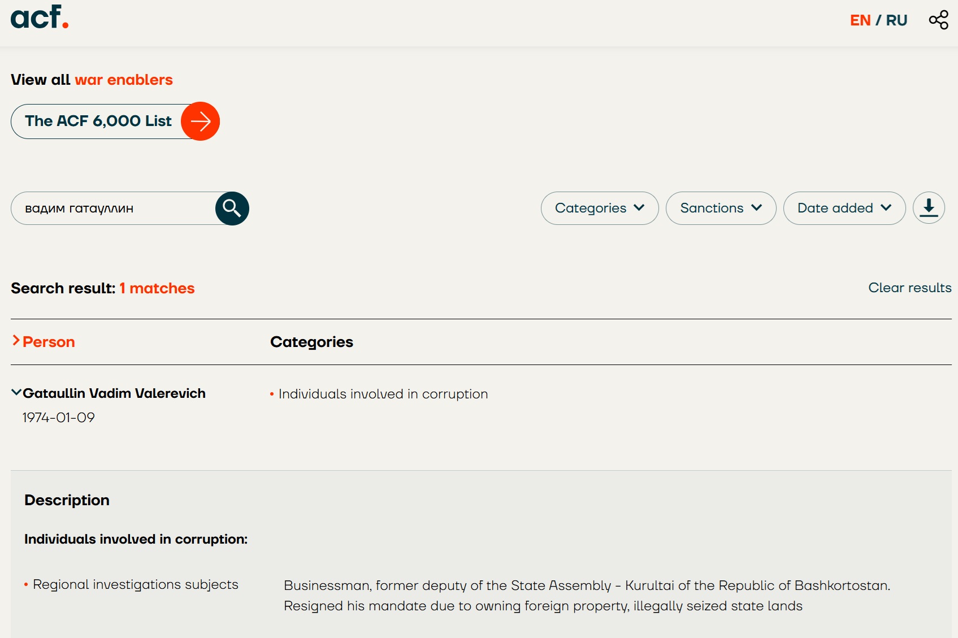The height and width of the screenshot is (638, 958).
Task: Click the red arrow next to ACF 6,000 List
Action: pyautogui.click(x=200, y=121)
